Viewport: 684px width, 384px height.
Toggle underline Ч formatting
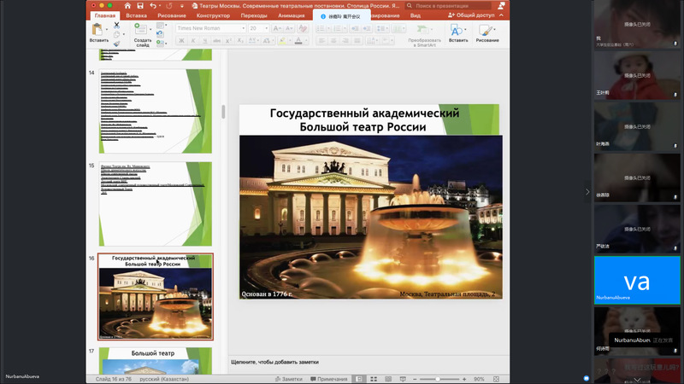(x=204, y=40)
